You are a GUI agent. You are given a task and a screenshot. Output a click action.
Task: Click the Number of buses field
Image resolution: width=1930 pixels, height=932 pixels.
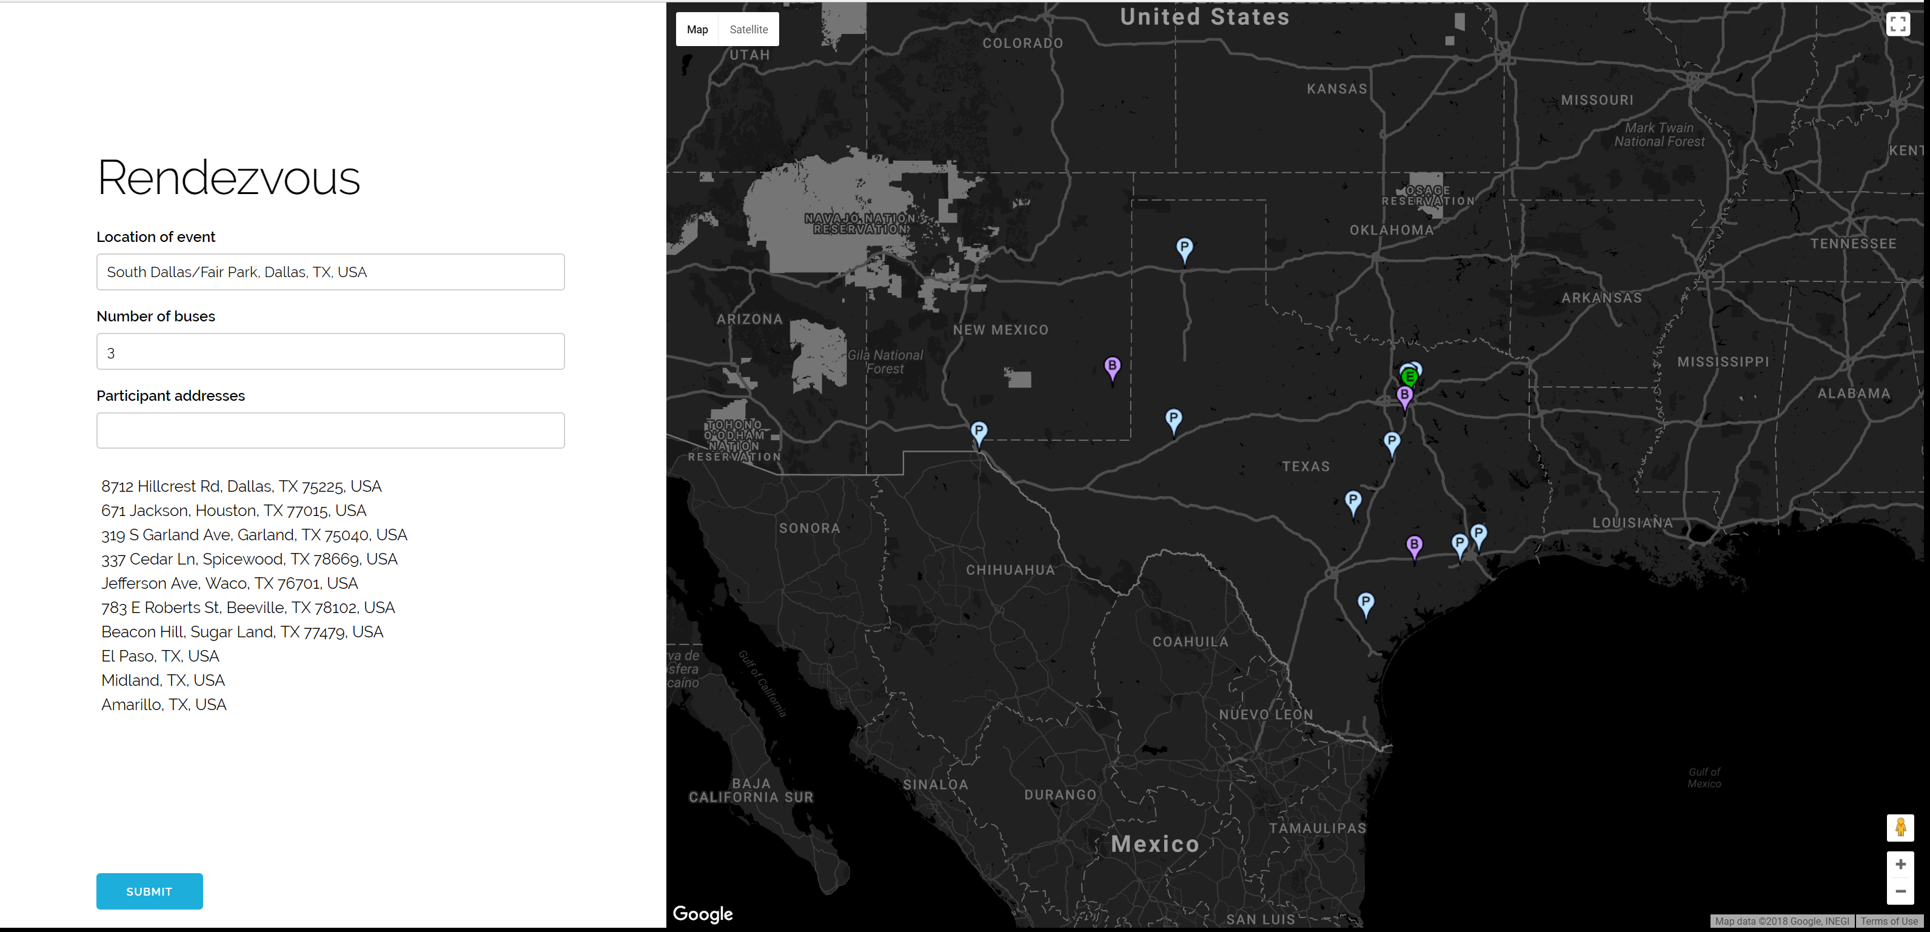click(x=330, y=351)
